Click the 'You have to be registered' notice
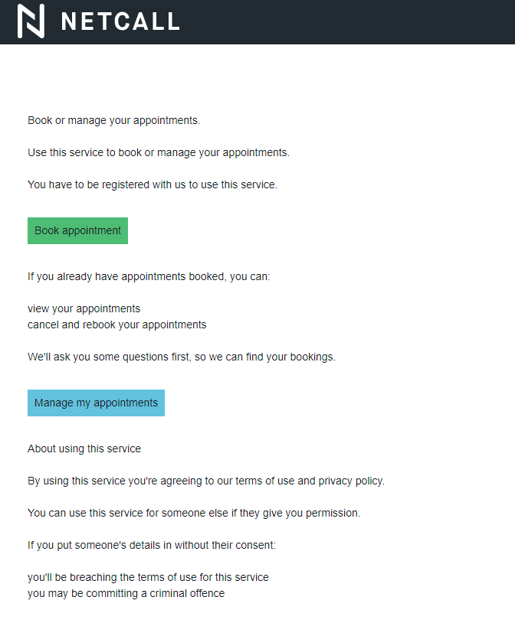The width and height of the screenshot is (515, 623). [153, 184]
